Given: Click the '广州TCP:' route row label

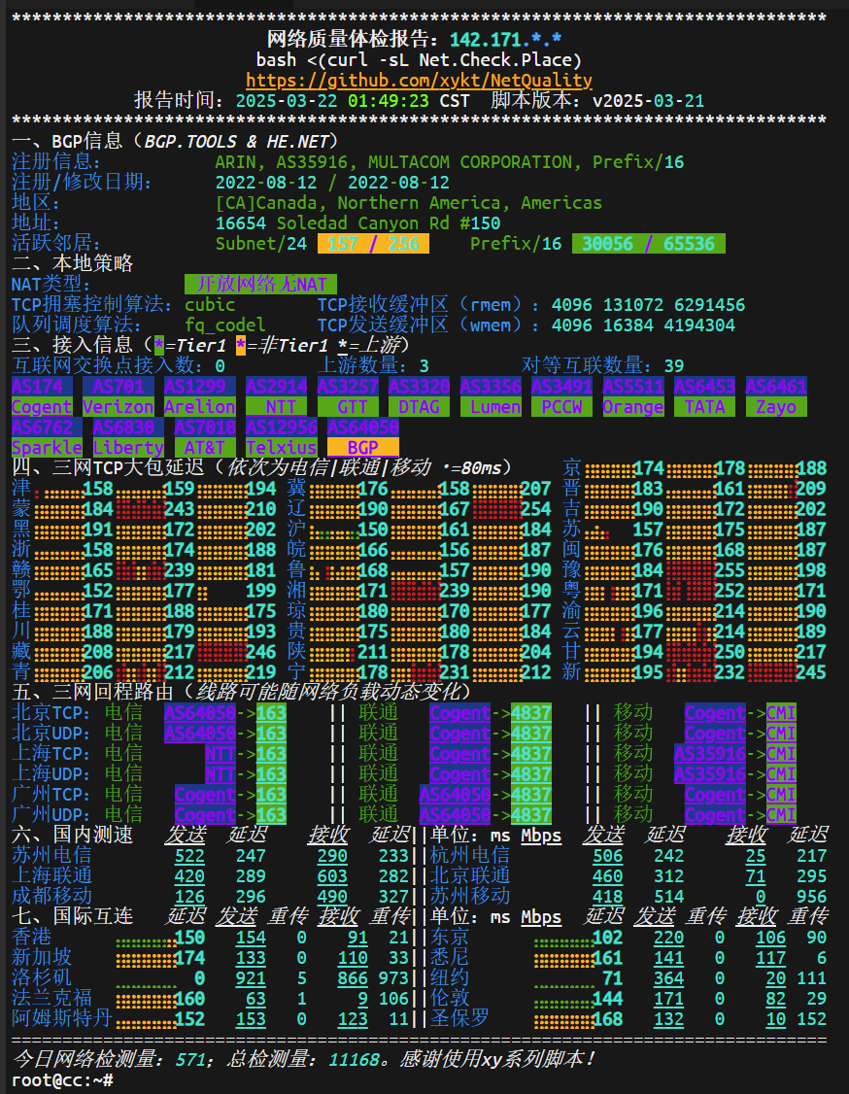Looking at the screenshot, I should pyautogui.click(x=51, y=795).
